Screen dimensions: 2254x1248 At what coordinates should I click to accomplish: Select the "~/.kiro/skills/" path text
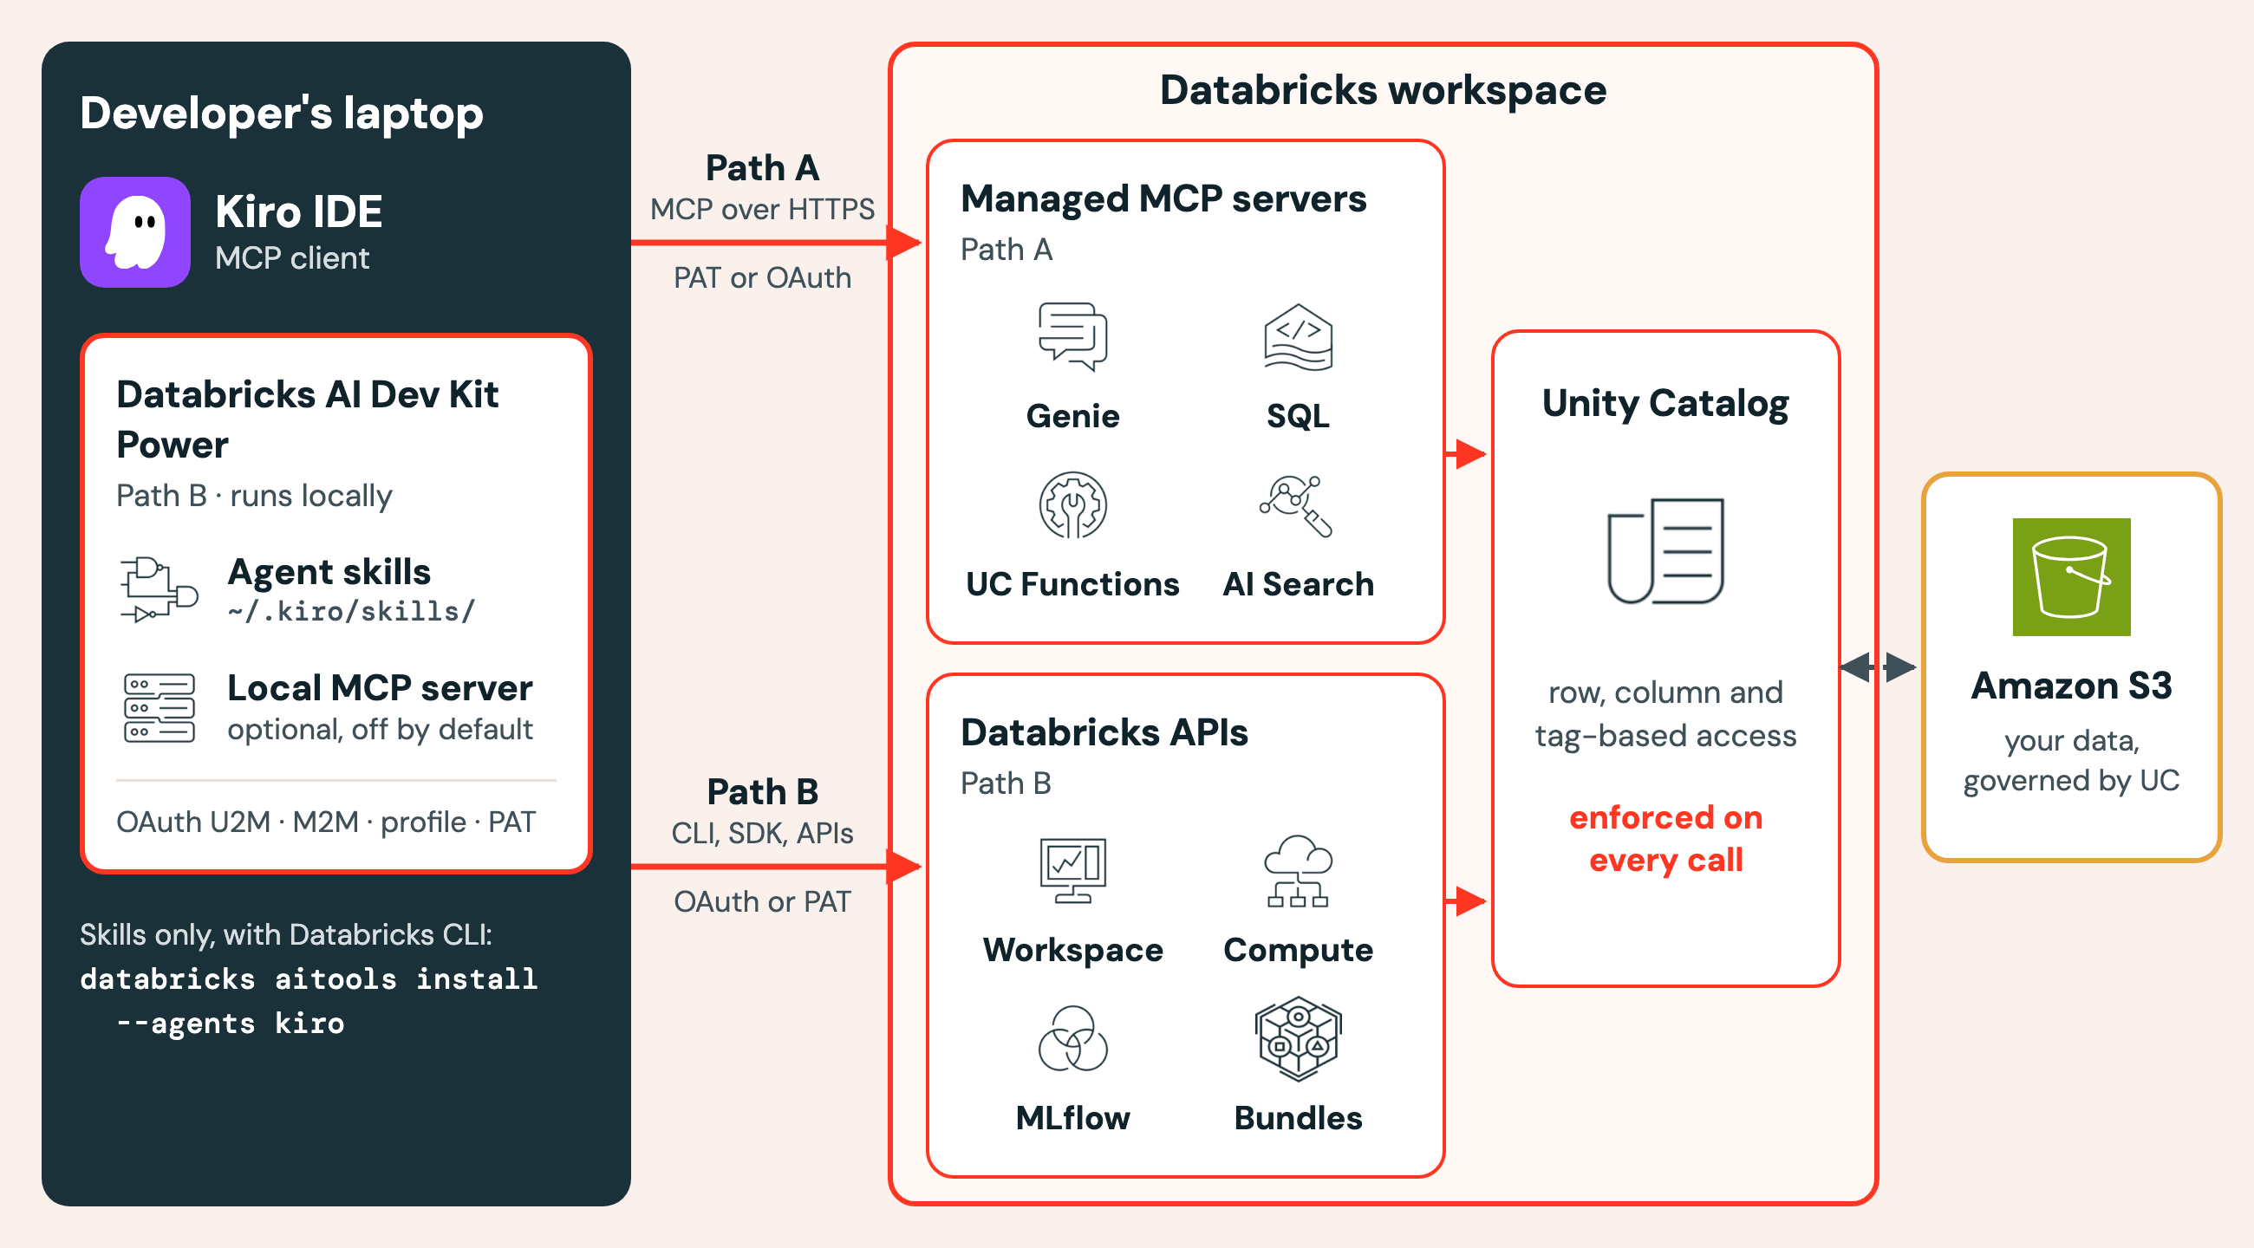(x=351, y=610)
